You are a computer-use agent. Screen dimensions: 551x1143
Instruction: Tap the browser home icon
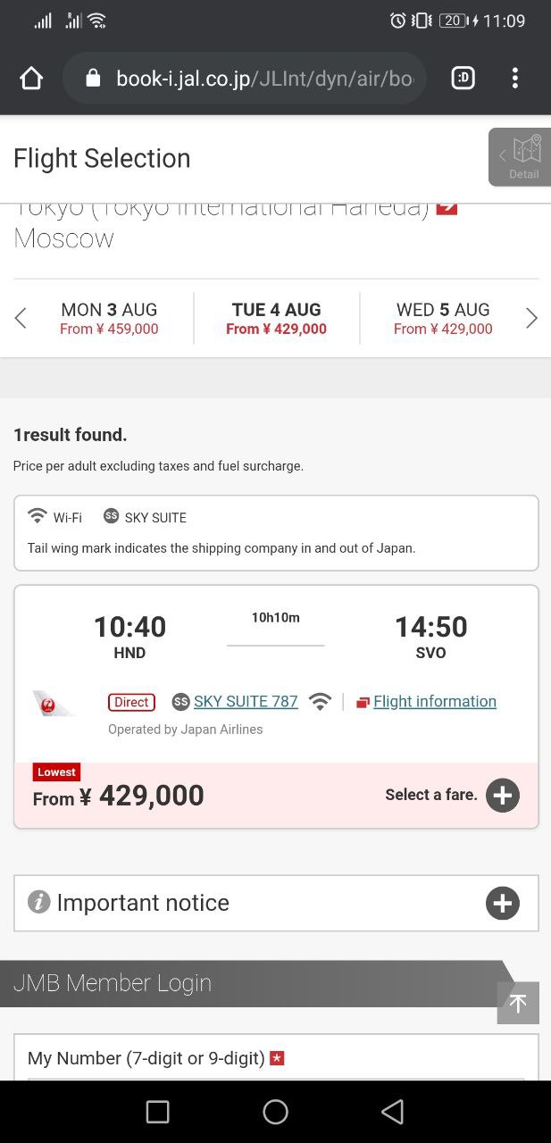coord(31,79)
